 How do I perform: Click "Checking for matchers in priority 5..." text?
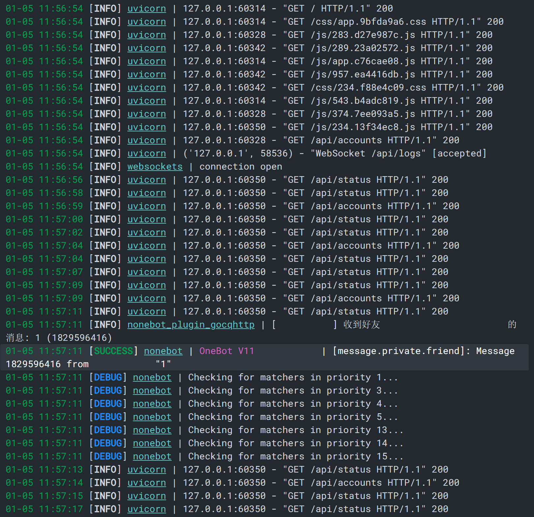[x=293, y=417]
